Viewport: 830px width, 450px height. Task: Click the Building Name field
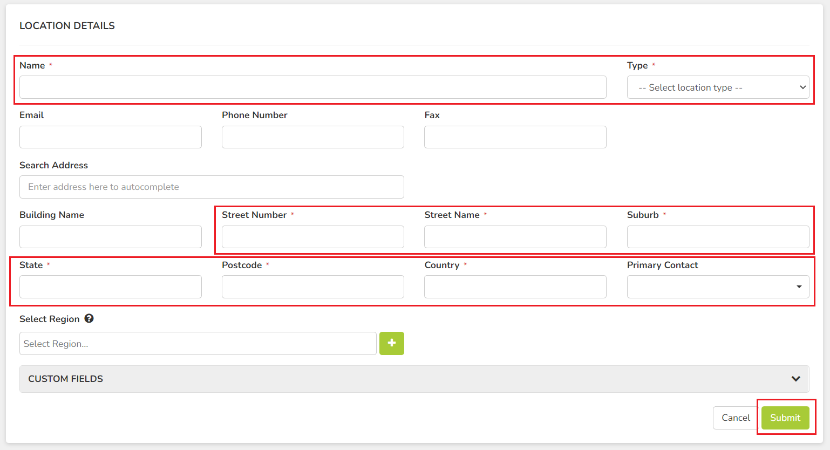(111, 237)
